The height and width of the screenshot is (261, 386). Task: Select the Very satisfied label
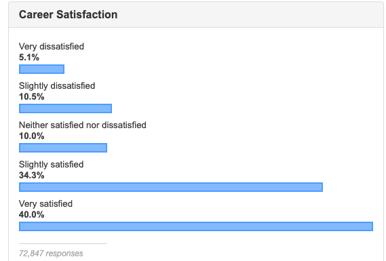pyautogui.click(x=45, y=204)
